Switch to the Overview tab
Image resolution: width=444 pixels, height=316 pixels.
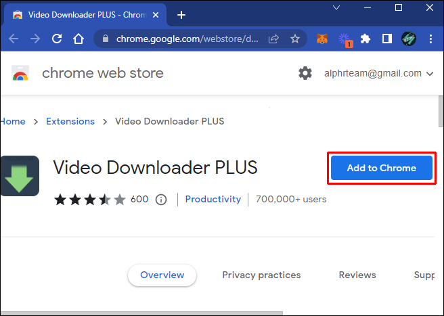[x=162, y=275]
